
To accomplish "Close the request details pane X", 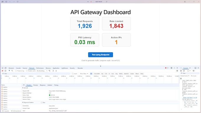I will coord(24,85).
